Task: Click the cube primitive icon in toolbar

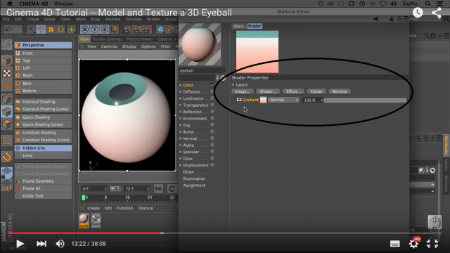Action: [161, 30]
